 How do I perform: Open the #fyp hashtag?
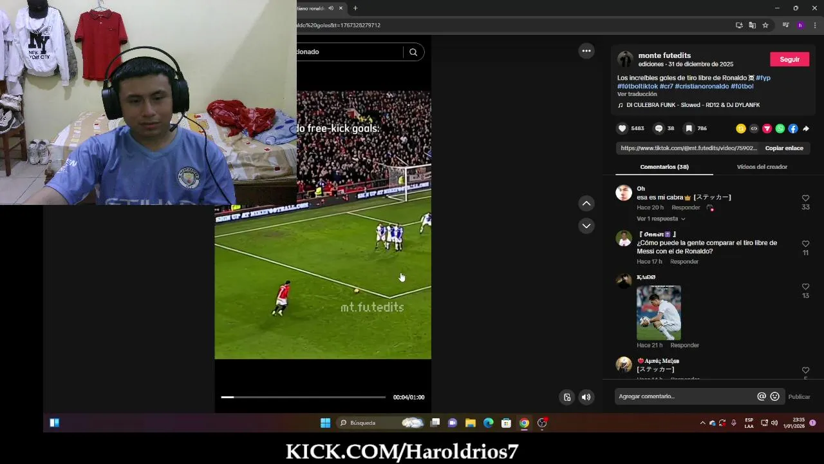763,78
